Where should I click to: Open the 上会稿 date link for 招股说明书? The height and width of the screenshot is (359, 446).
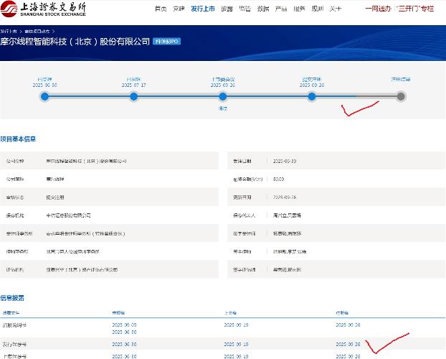(236, 325)
